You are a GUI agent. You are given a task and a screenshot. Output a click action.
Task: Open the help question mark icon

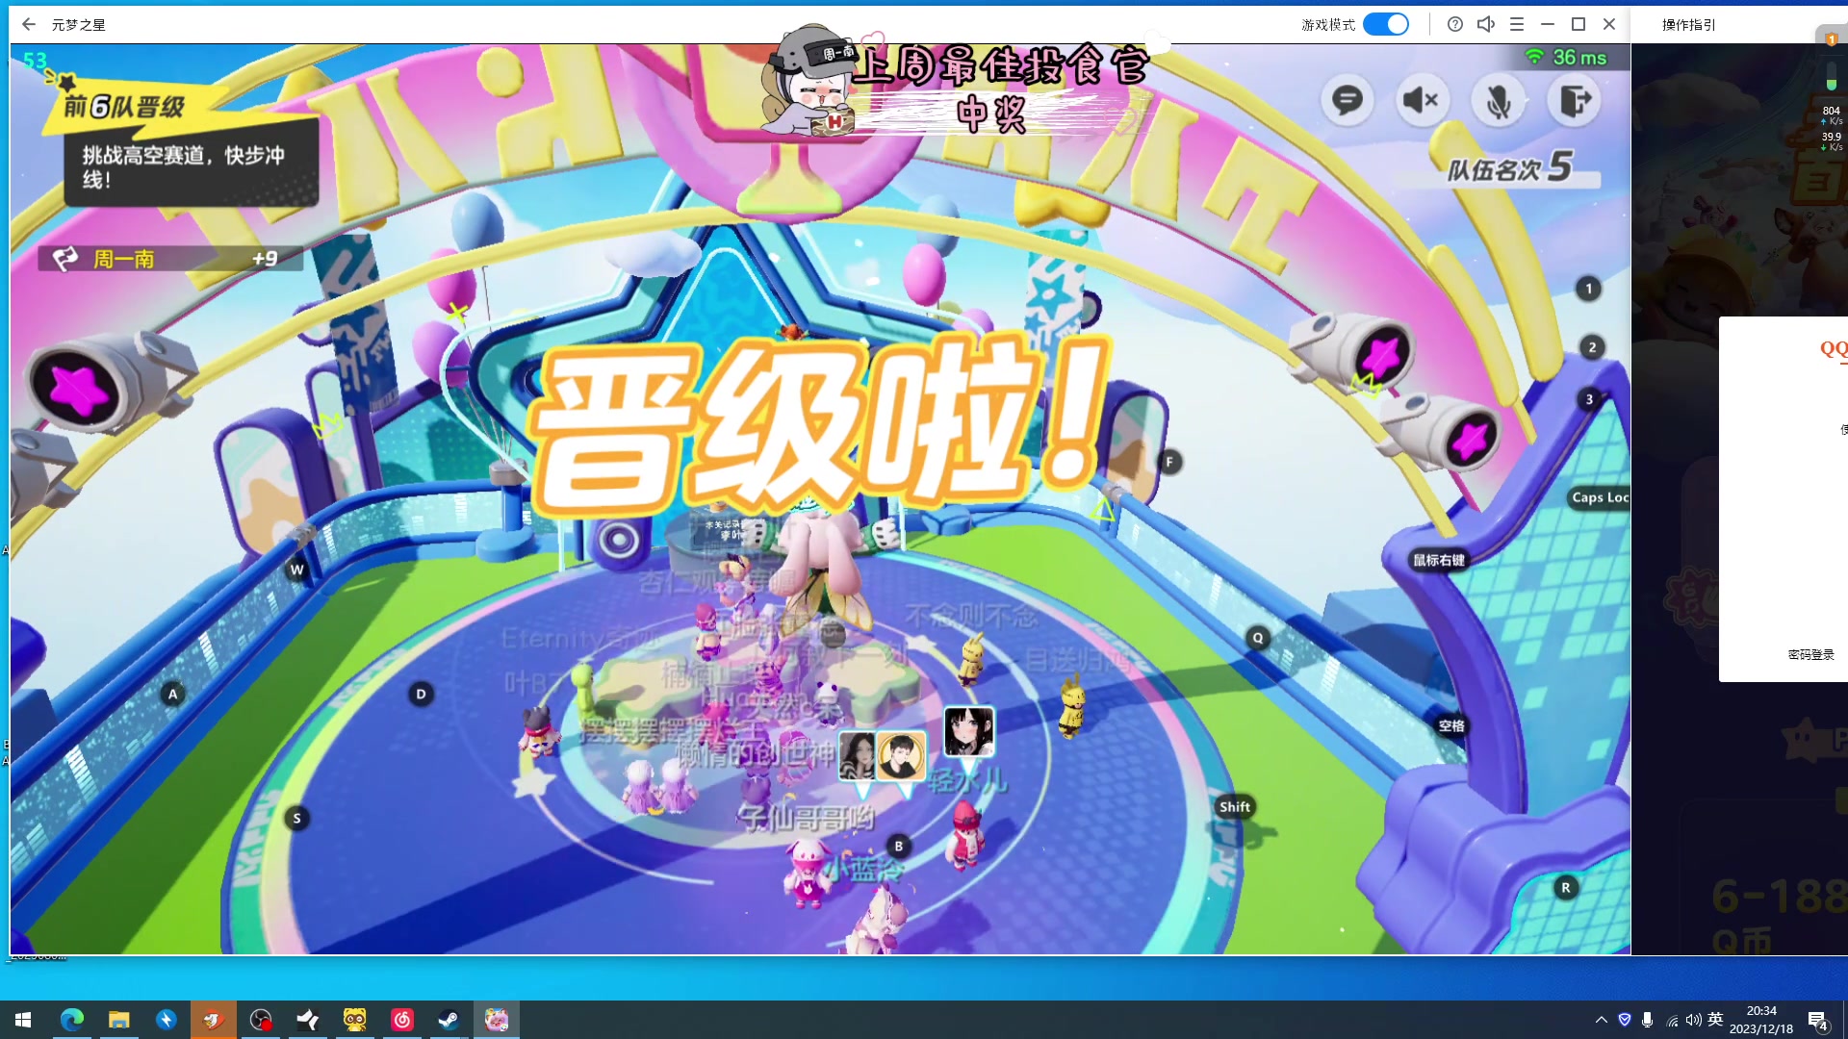click(1455, 24)
